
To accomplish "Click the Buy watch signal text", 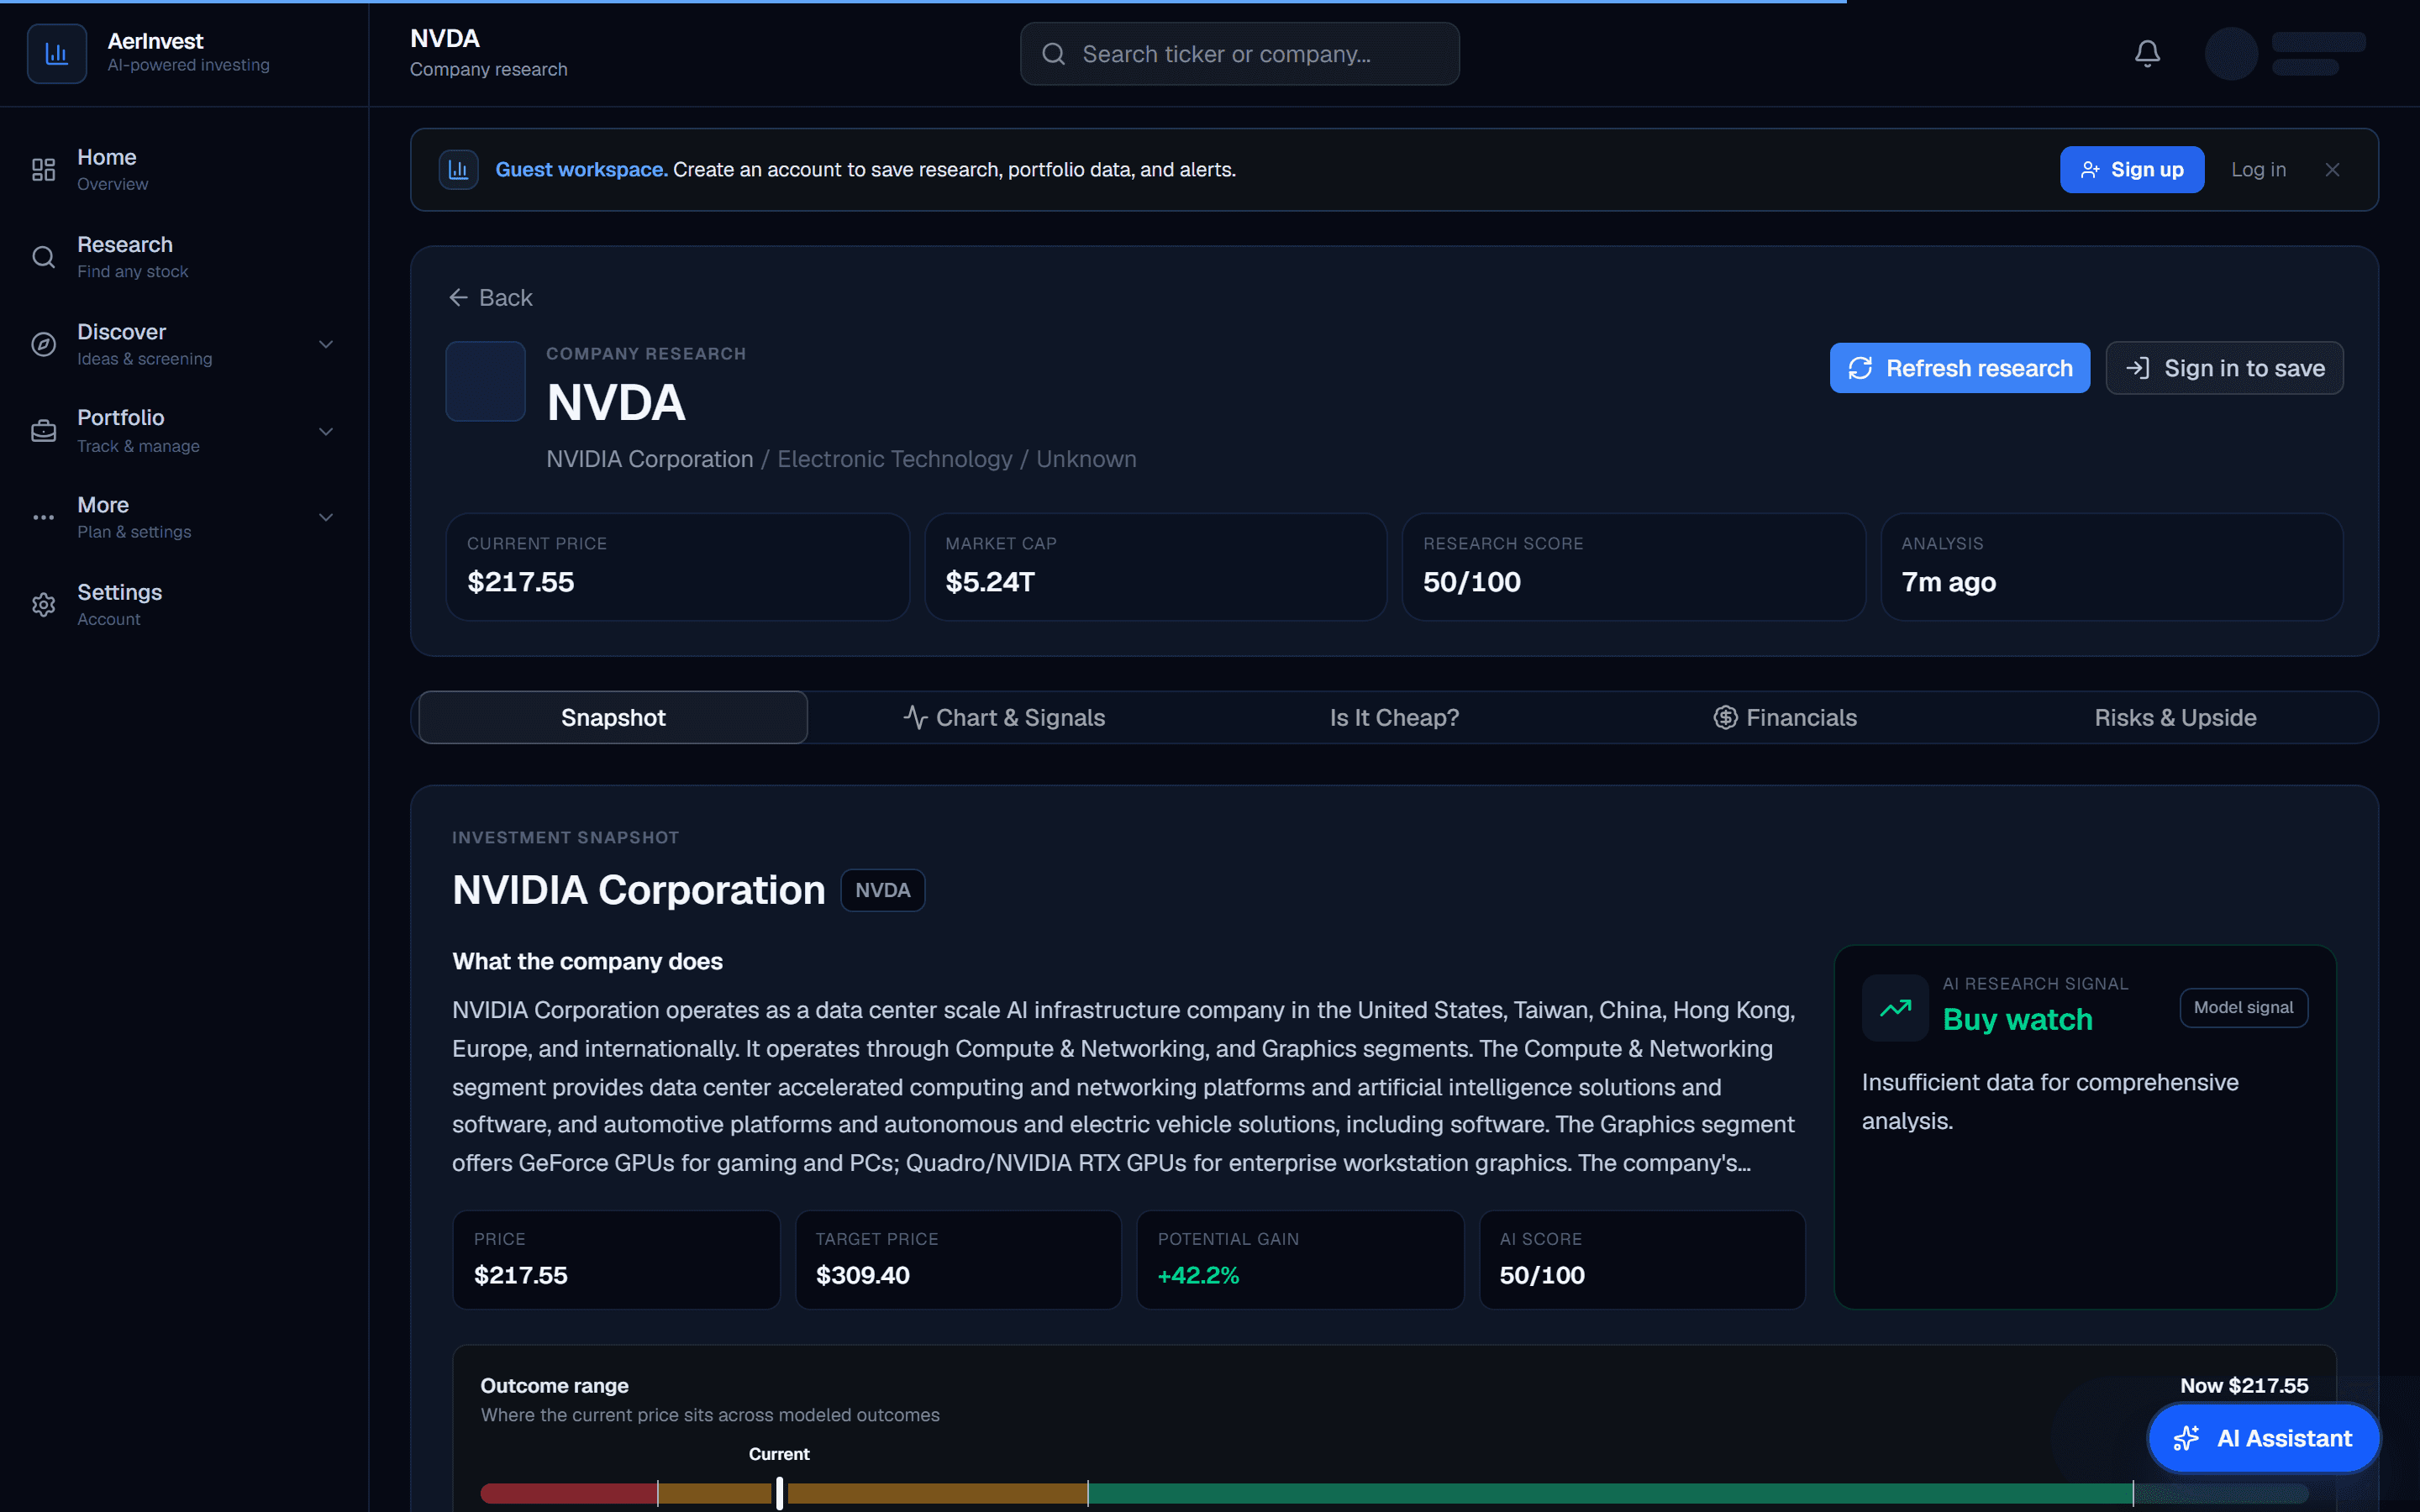I will point(2017,1019).
